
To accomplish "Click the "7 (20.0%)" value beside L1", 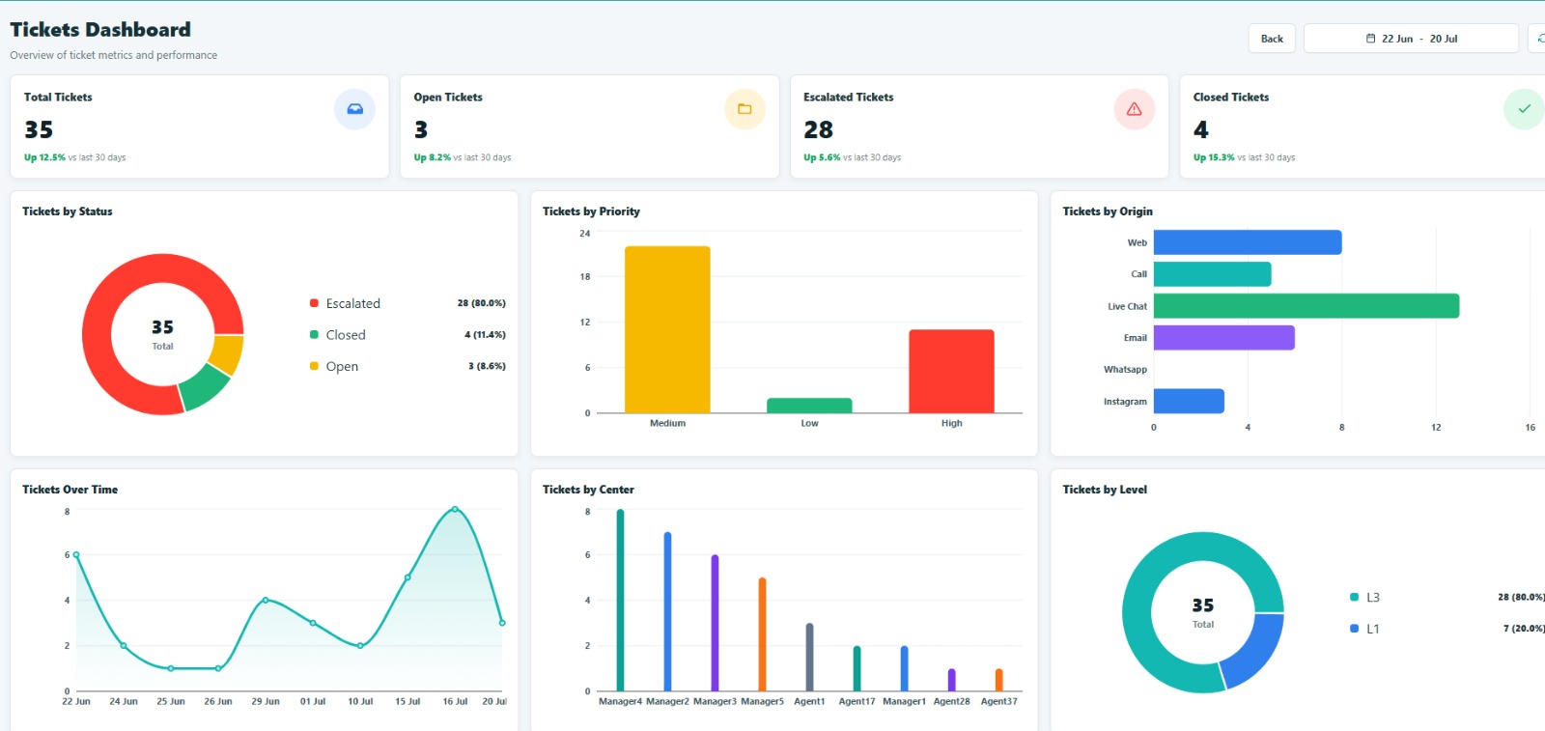I will [x=1524, y=629].
